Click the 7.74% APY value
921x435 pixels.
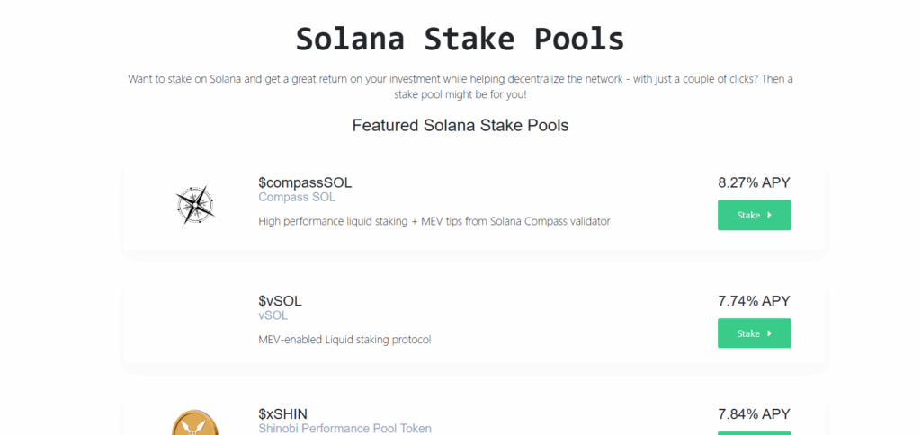pos(754,301)
